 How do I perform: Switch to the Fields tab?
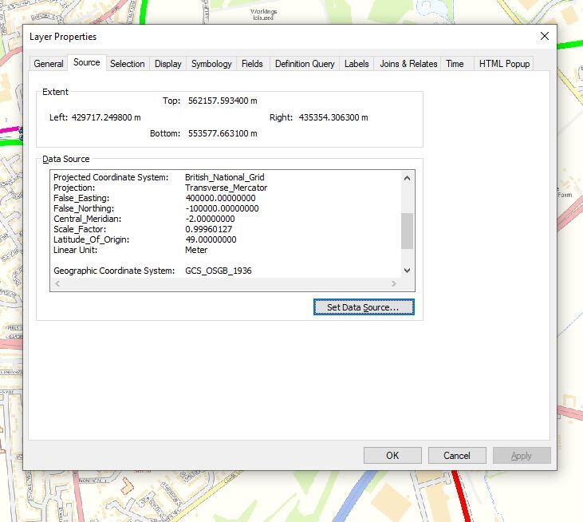[x=252, y=64]
